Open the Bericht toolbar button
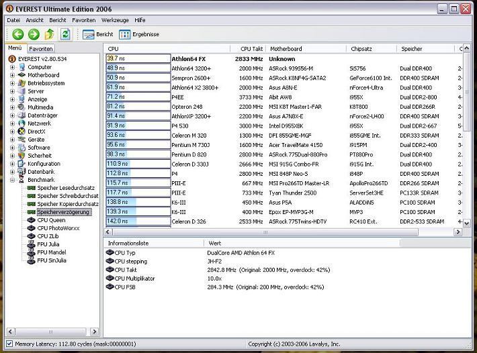Viewport: 477px width, 353px height. click(97, 34)
